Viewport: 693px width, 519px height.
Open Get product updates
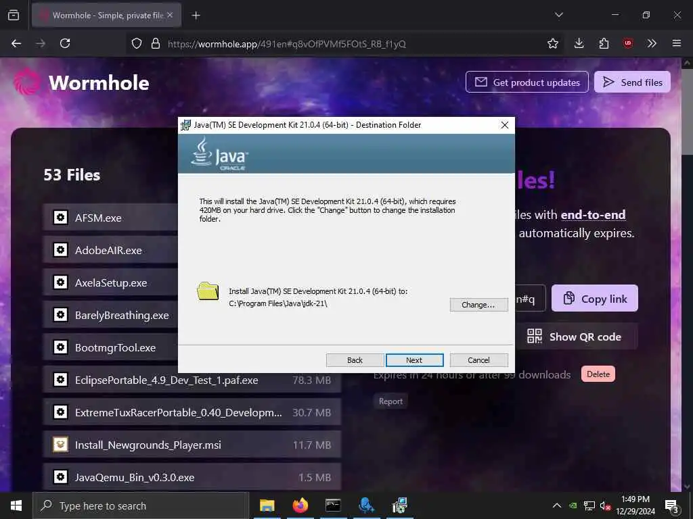point(527,82)
